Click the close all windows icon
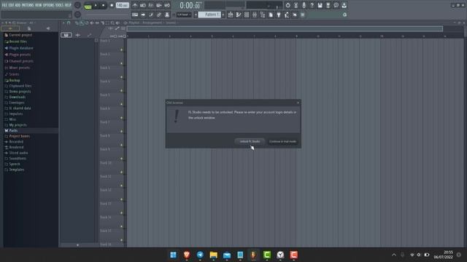This screenshot has width=467, height=262. (295, 15)
